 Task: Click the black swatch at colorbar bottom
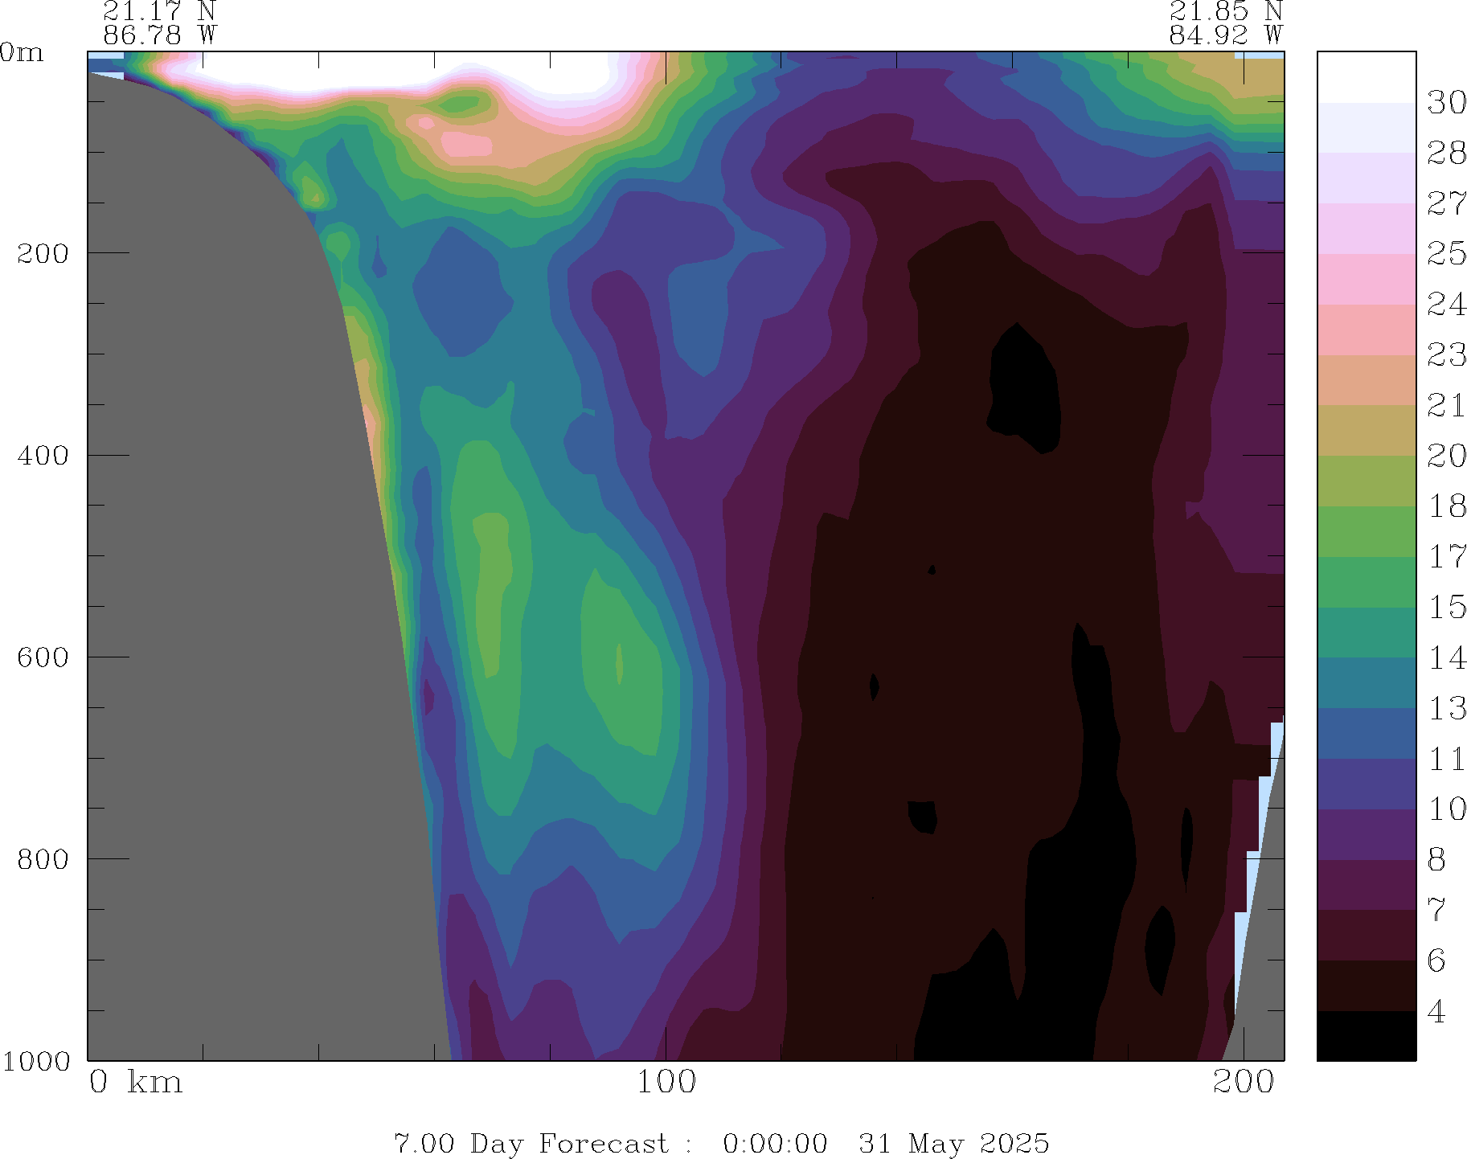(1366, 1035)
